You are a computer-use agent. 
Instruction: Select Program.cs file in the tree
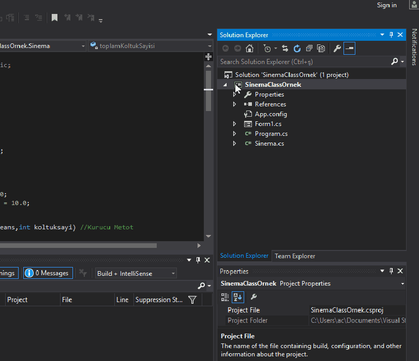tap(271, 134)
